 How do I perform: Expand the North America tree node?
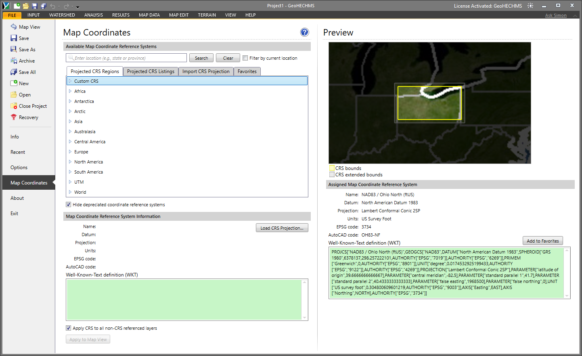tap(70, 162)
